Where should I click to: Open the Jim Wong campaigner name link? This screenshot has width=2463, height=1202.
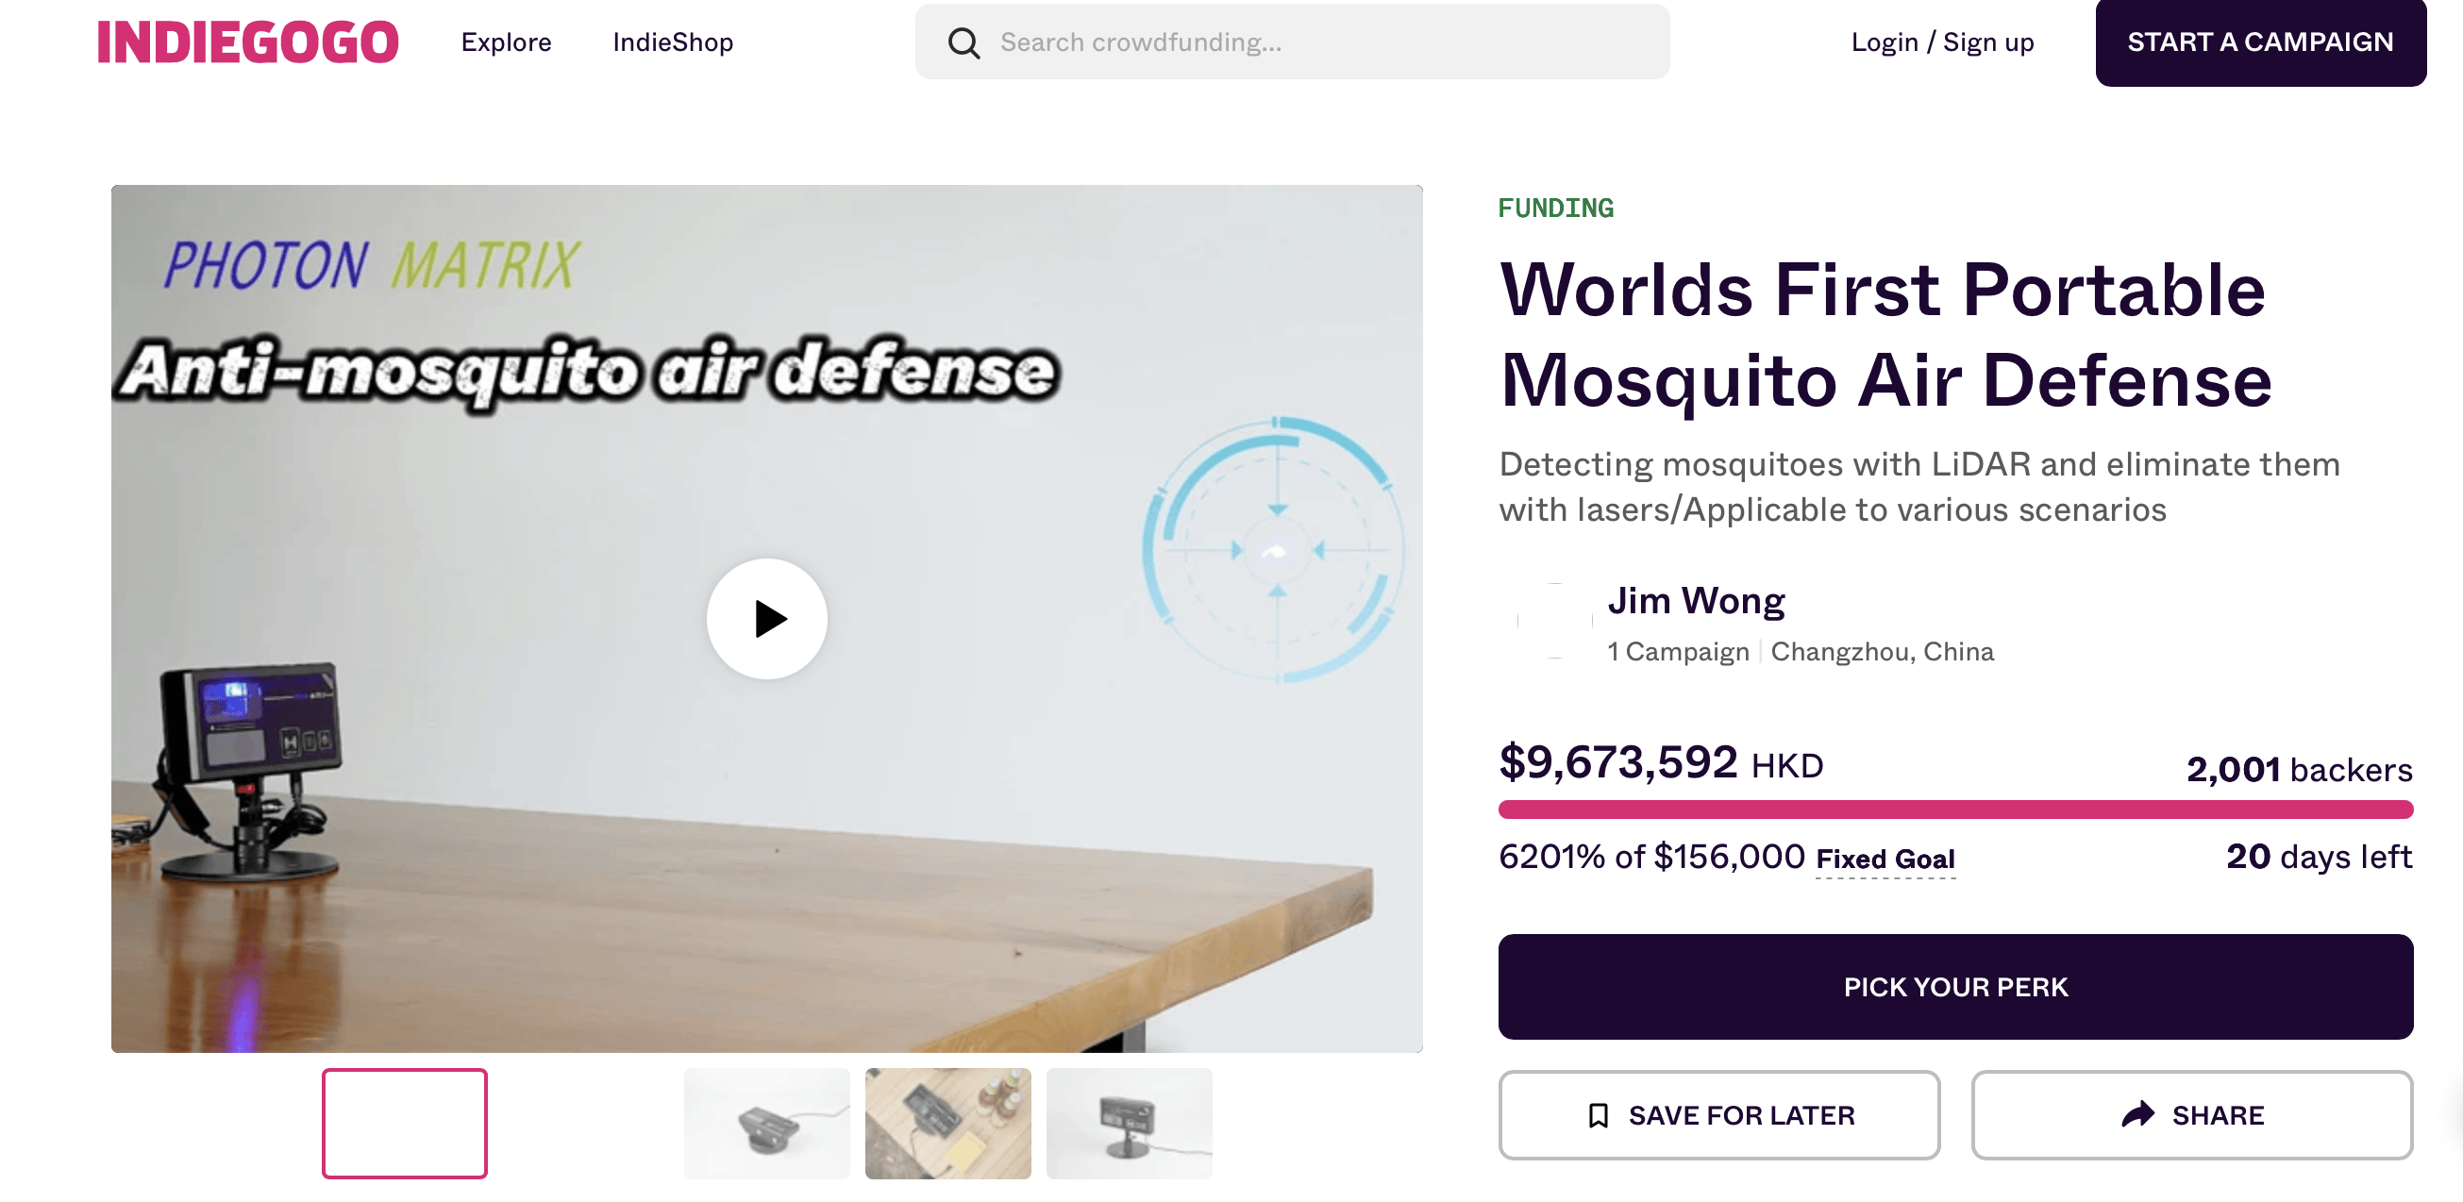point(1695,600)
